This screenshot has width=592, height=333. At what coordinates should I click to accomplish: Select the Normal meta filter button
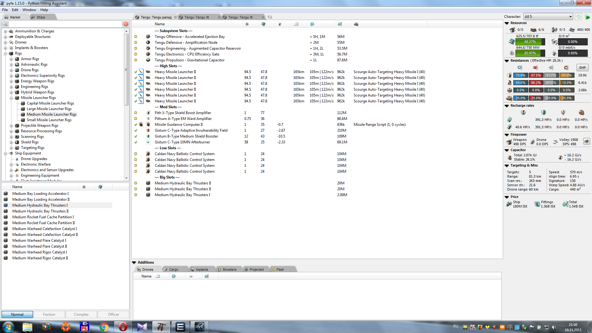pos(17,314)
